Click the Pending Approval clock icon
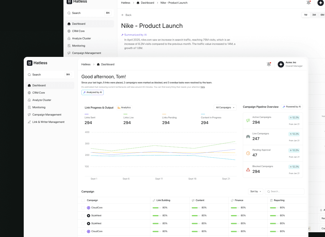 (248, 153)
